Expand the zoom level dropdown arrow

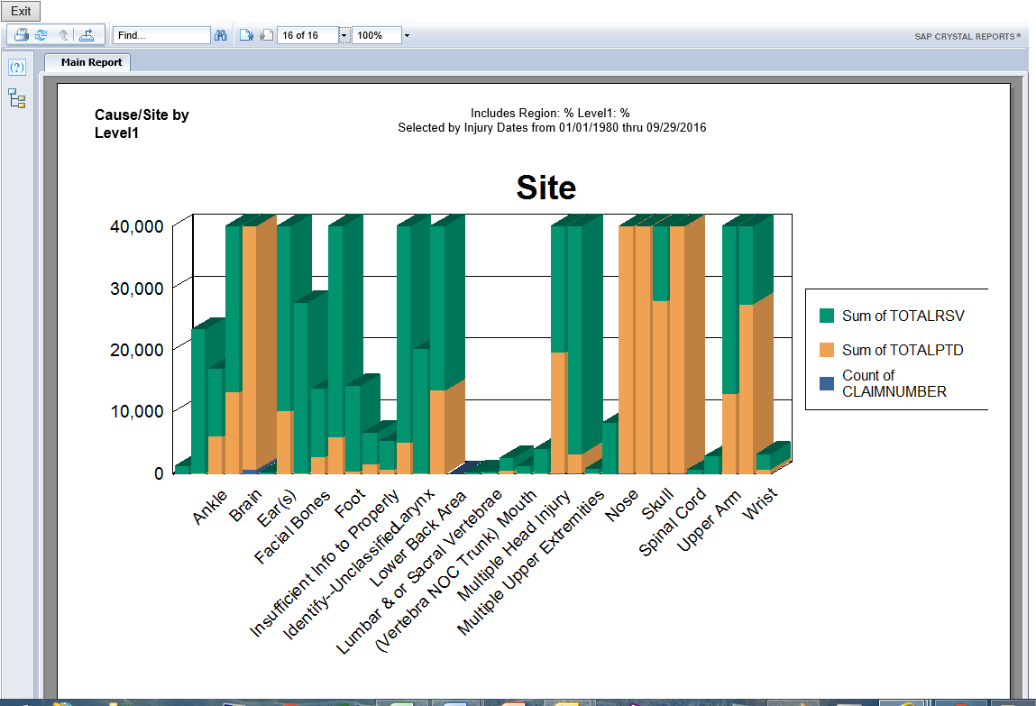coord(407,35)
